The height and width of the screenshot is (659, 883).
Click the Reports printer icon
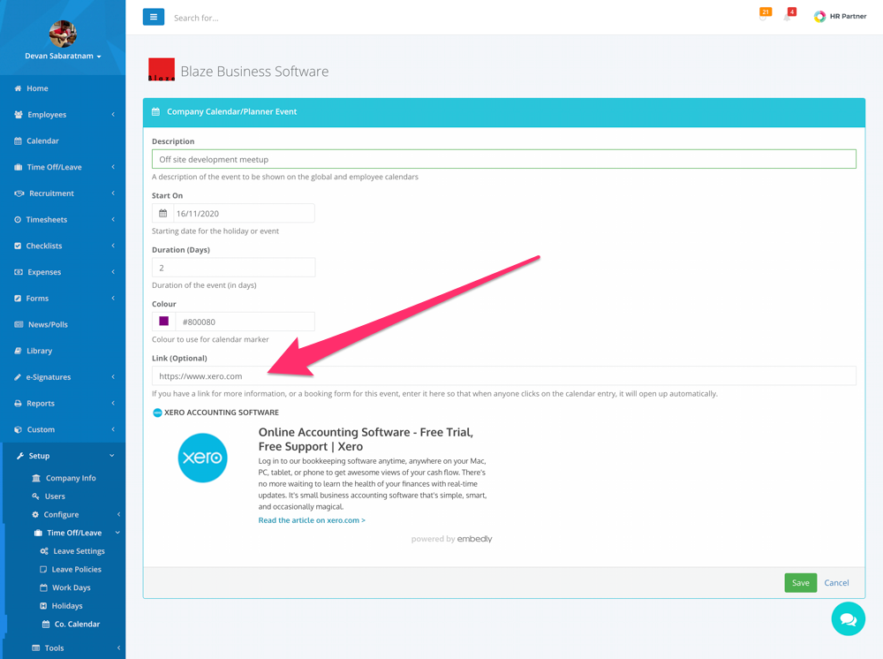point(18,404)
